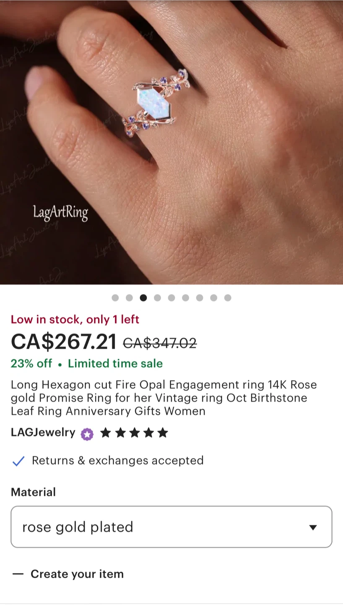
Task: Open the rose gold plated dropdown
Action: [171, 527]
